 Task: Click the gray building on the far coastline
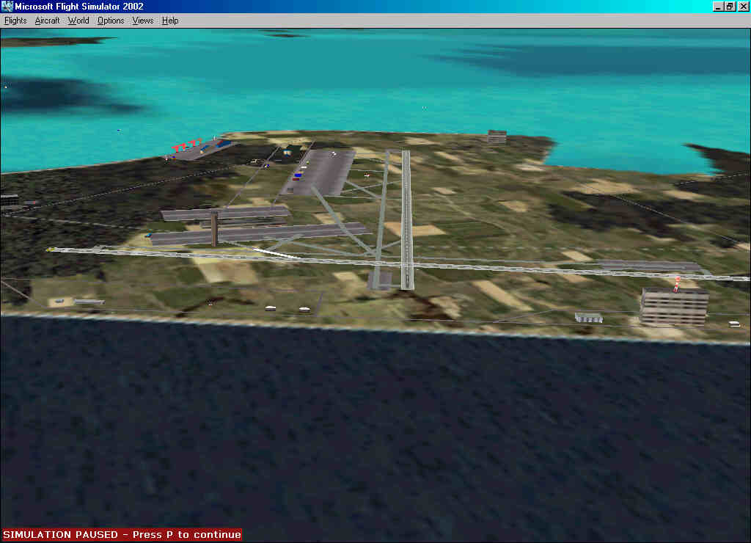coord(497,136)
